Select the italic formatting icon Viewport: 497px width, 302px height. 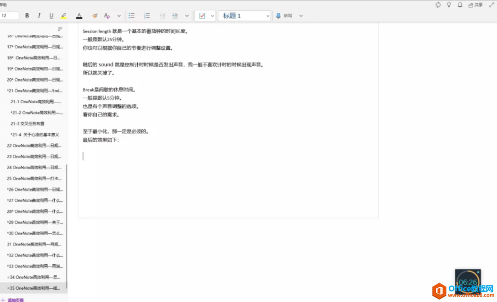tap(39, 15)
